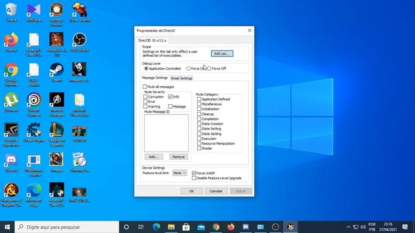Screen dimensions: 415x233
Task: Open the Dungeons & Dragons Online desktop shortcut
Action: click(11, 195)
